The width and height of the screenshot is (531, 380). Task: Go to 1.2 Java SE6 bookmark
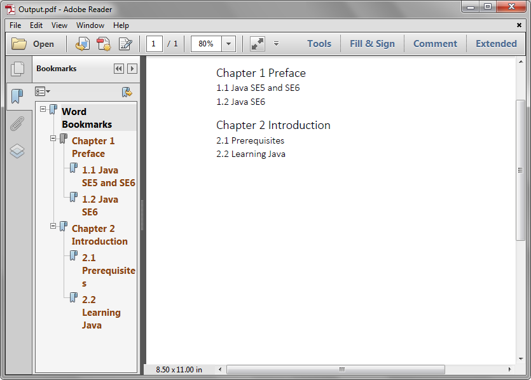[100, 205]
